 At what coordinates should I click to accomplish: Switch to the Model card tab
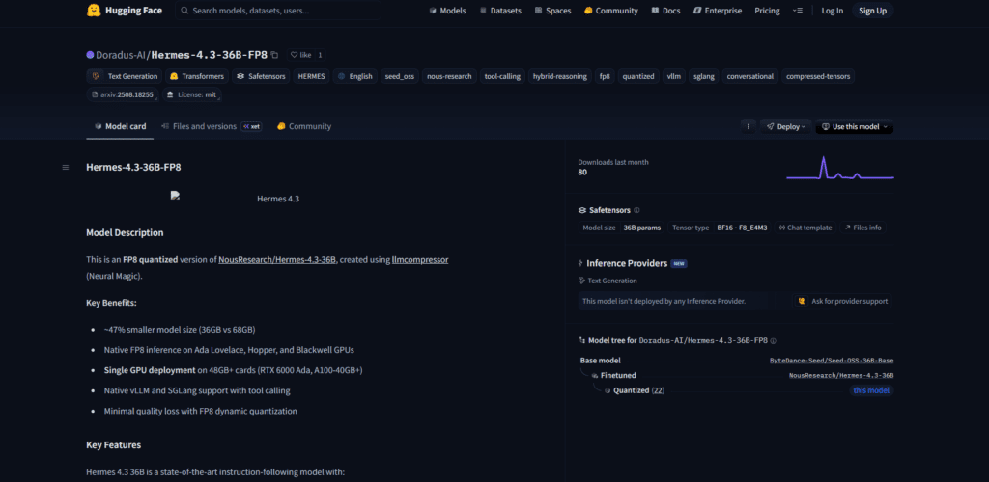coord(120,126)
